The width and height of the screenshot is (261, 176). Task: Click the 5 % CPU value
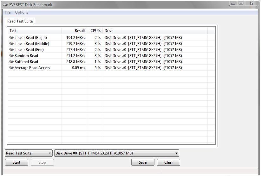98,68
